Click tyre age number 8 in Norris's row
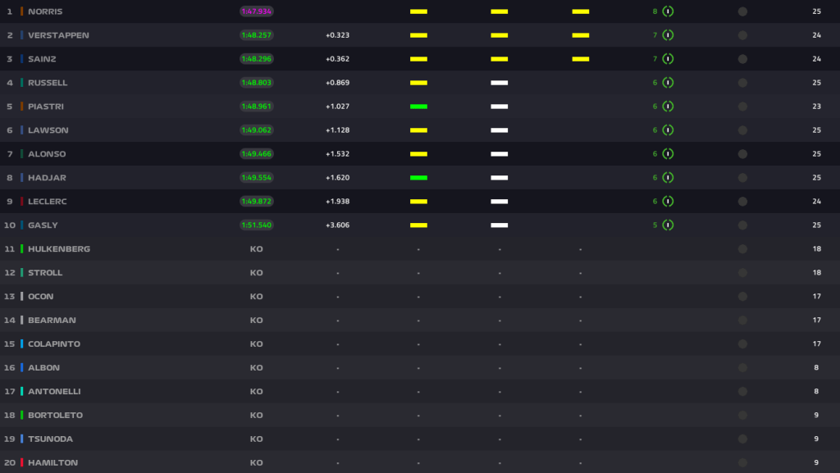This screenshot has height=473, width=840. pos(655,11)
